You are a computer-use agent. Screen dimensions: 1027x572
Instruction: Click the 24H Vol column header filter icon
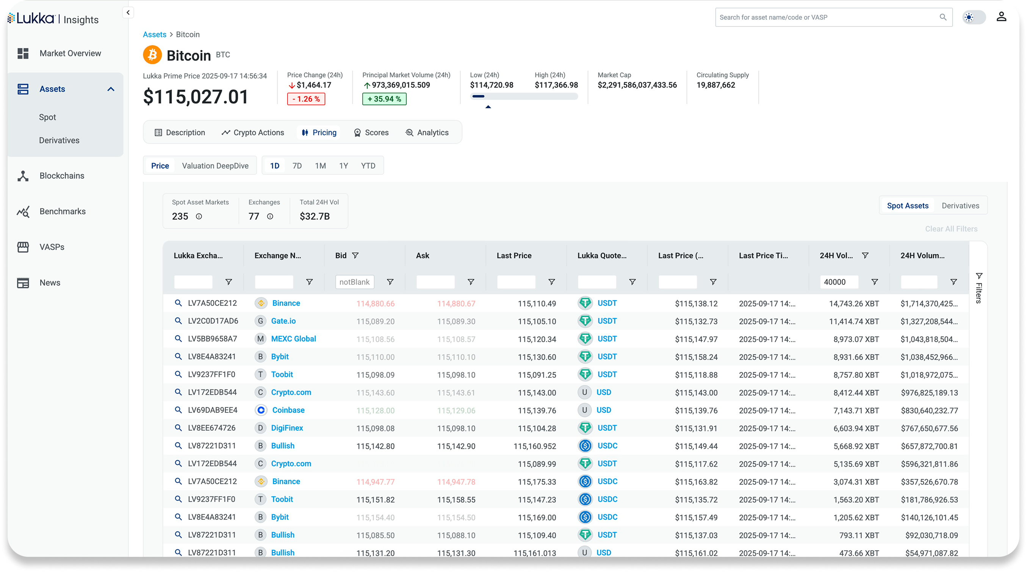click(865, 256)
